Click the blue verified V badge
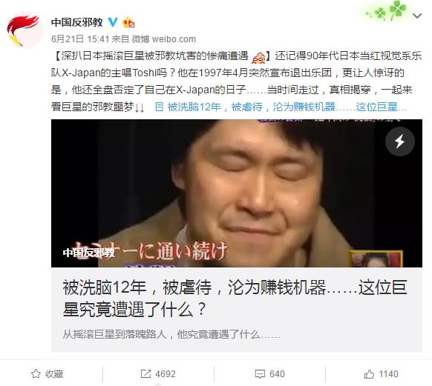Image resolution: width=432 pixels, height=386 pixels. click(x=112, y=22)
